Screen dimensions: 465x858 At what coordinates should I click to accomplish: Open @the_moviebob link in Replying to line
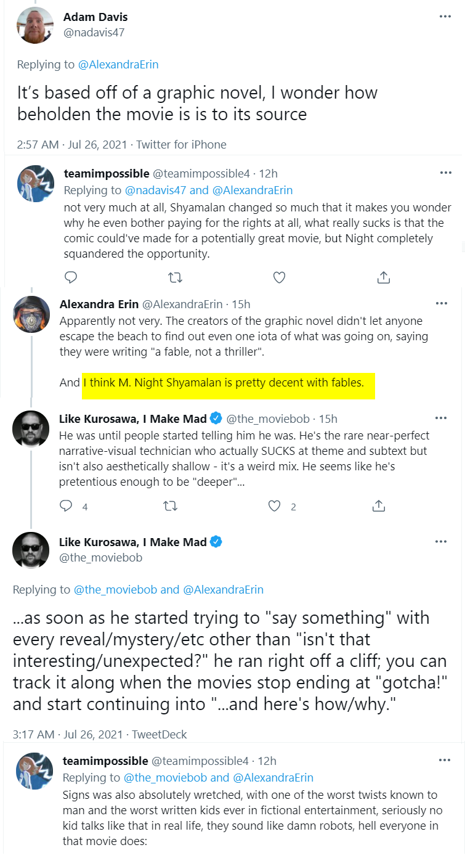pyautogui.click(x=116, y=589)
